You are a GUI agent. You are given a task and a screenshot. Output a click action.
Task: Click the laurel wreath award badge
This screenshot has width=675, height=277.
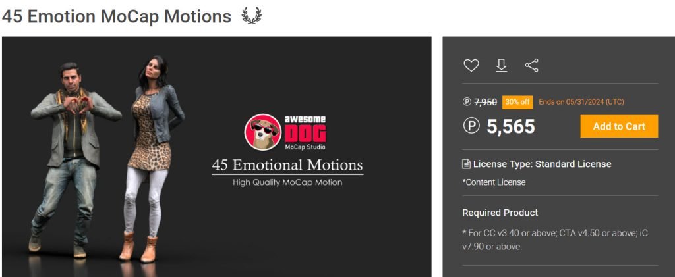(x=251, y=16)
